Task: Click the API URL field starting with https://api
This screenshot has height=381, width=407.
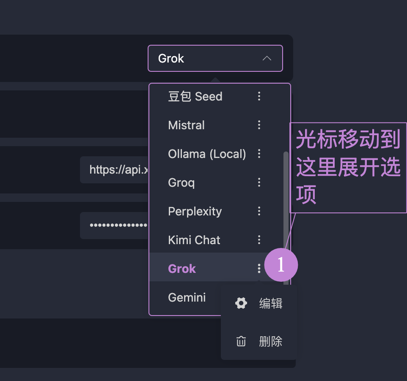Action: tap(114, 170)
